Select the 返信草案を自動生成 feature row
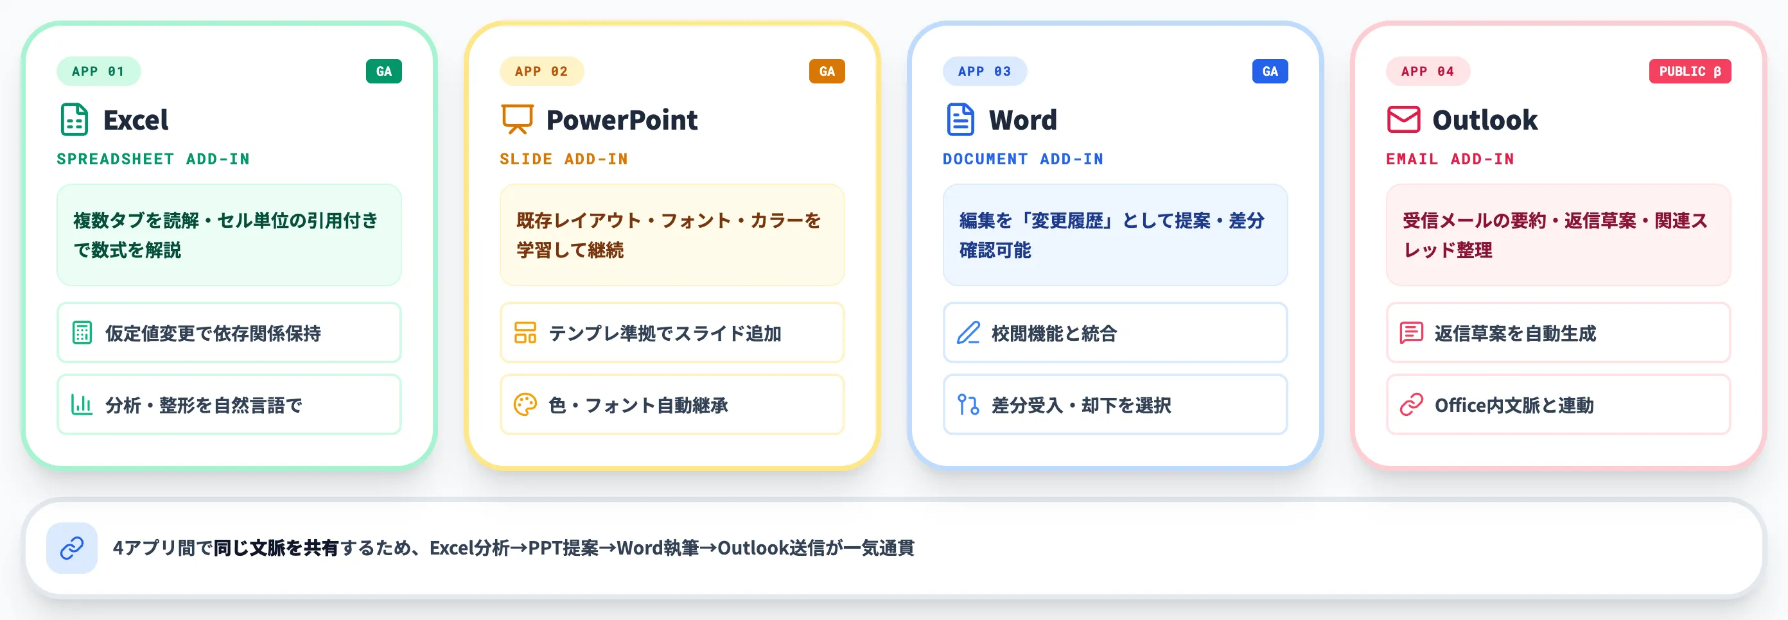Image resolution: width=1788 pixels, height=620 pixels. coord(1558,333)
